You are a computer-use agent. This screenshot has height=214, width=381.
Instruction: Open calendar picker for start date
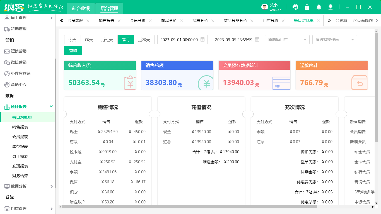click(203, 40)
